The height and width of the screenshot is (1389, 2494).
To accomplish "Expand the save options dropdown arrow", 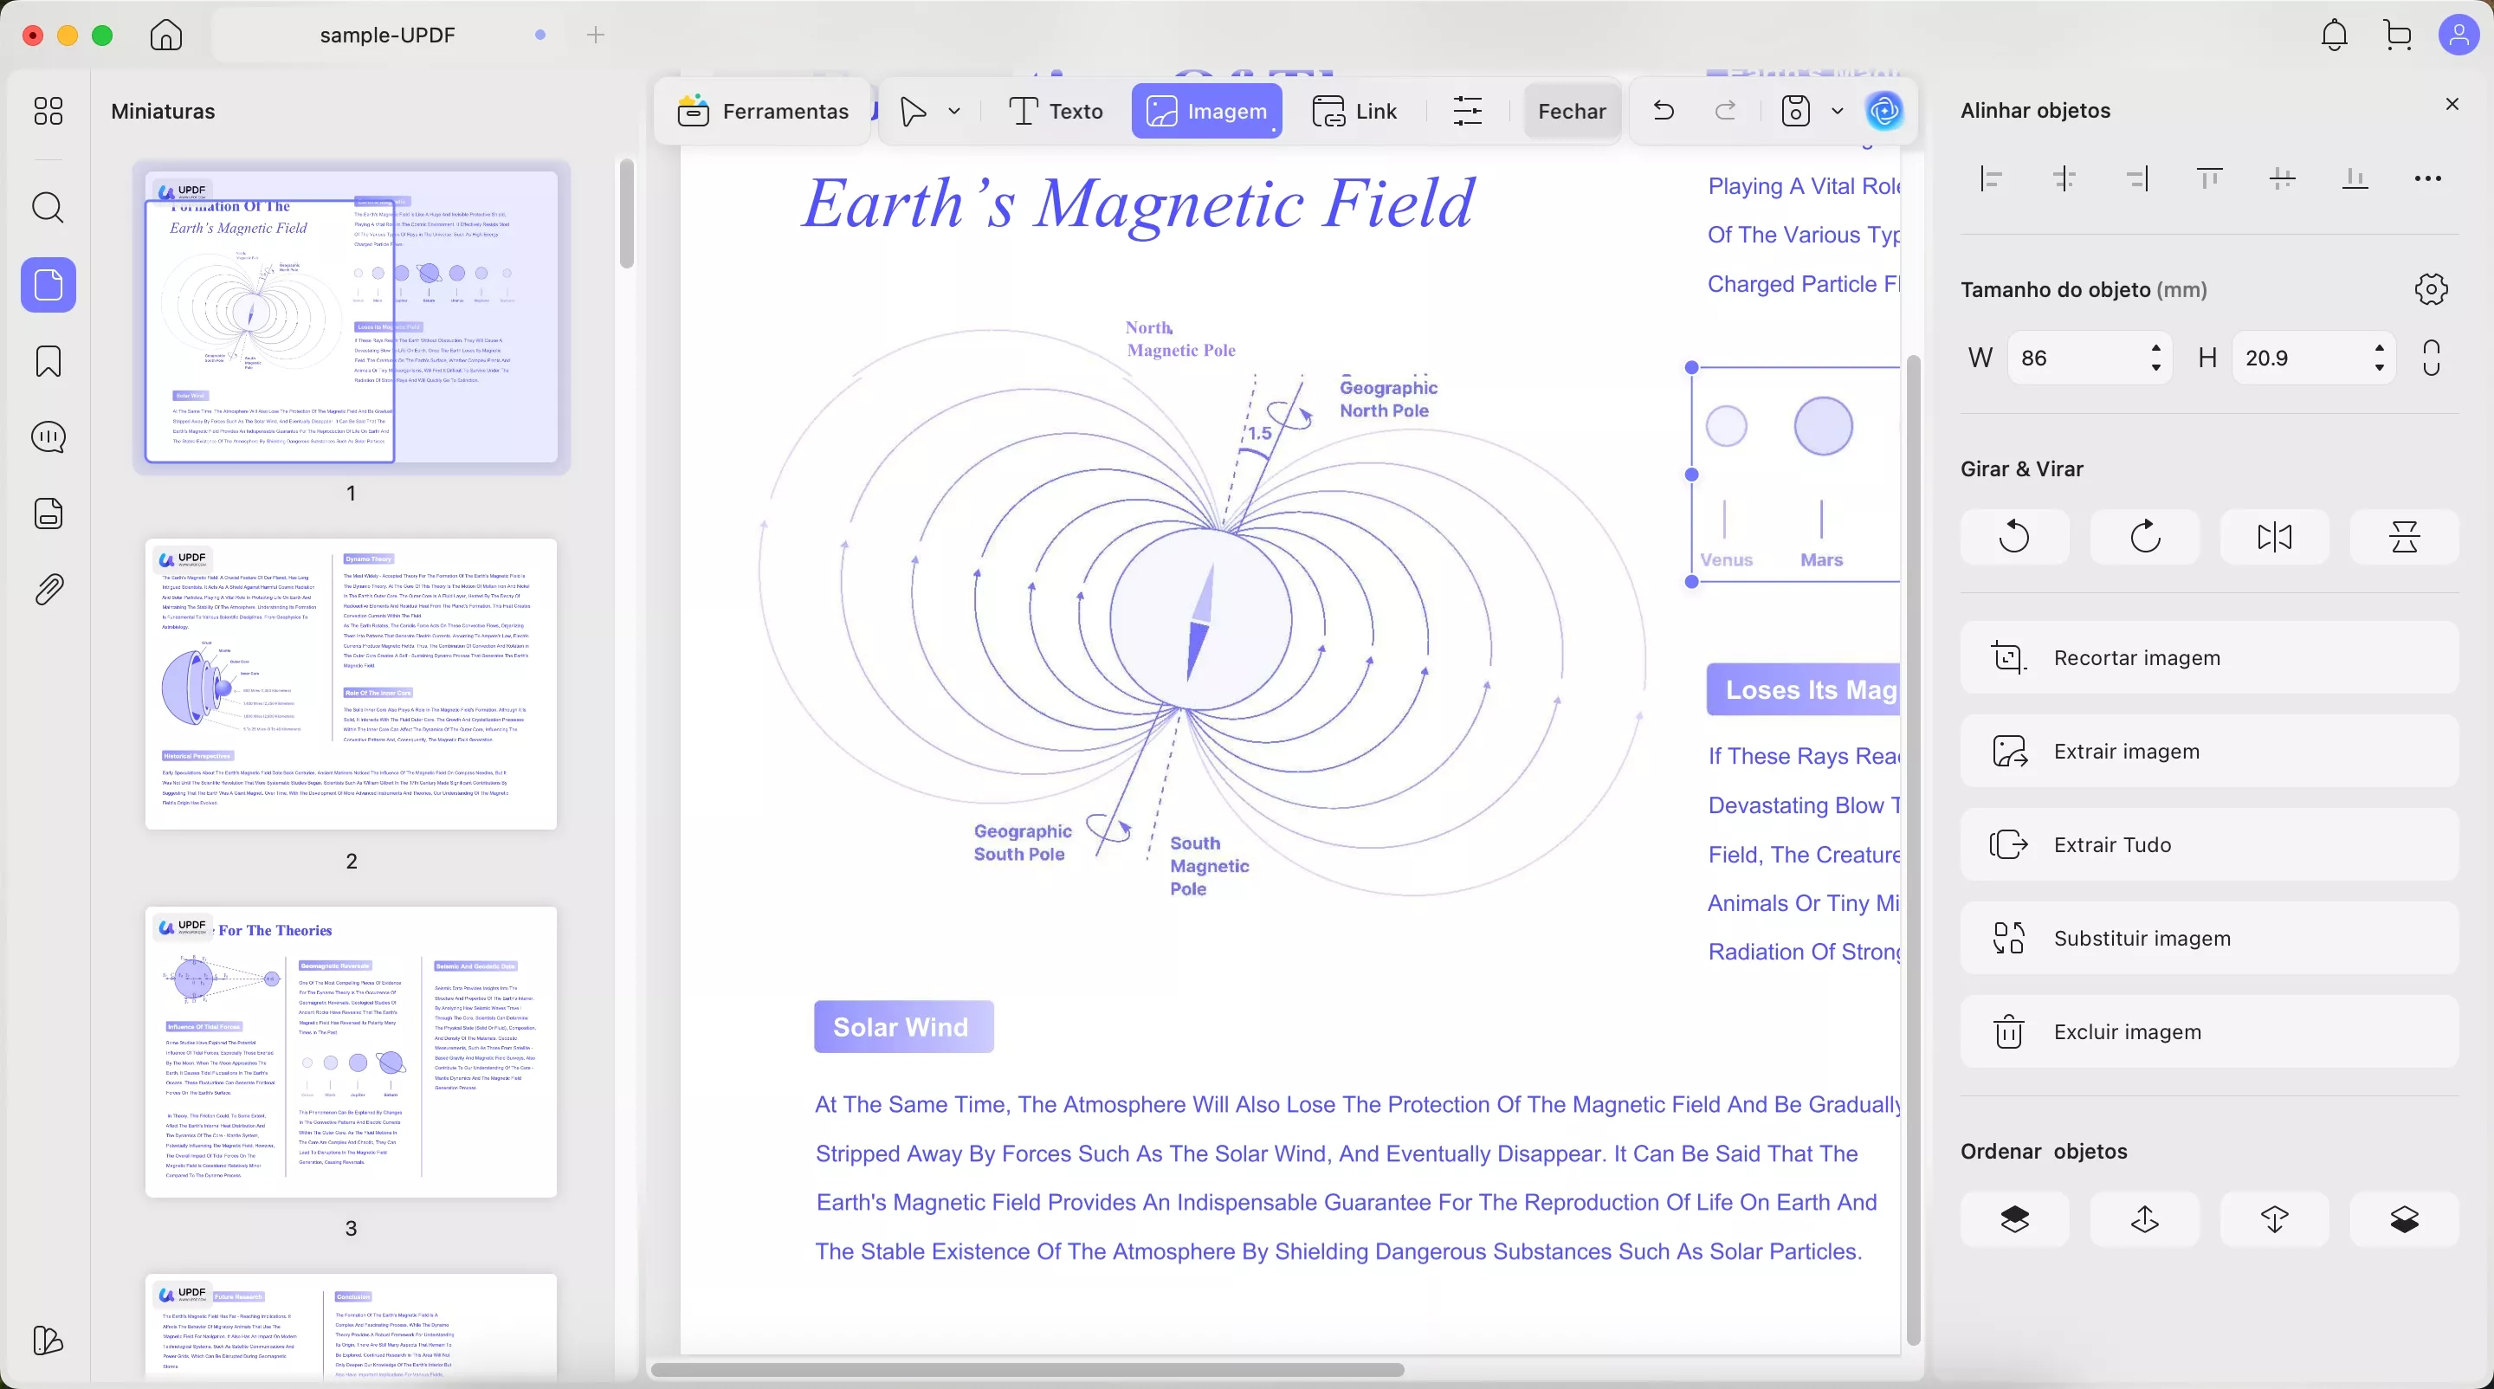I will (x=1837, y=112).
